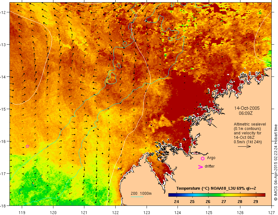Click the latitude axis label -16
Screen dimensions: 278x215
pyautogui.click(x=3, y=141)
